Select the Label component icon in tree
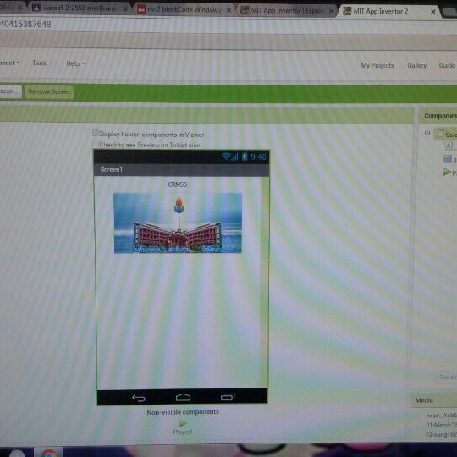The width and height of the screenshot is (457, 457). (x=448, y=146)
